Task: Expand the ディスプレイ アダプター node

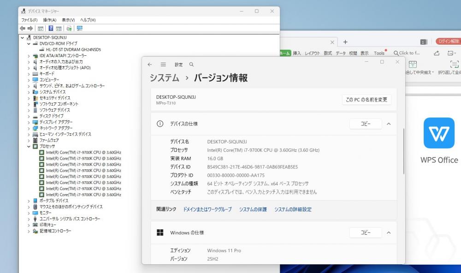Action: tap(29, 122)
